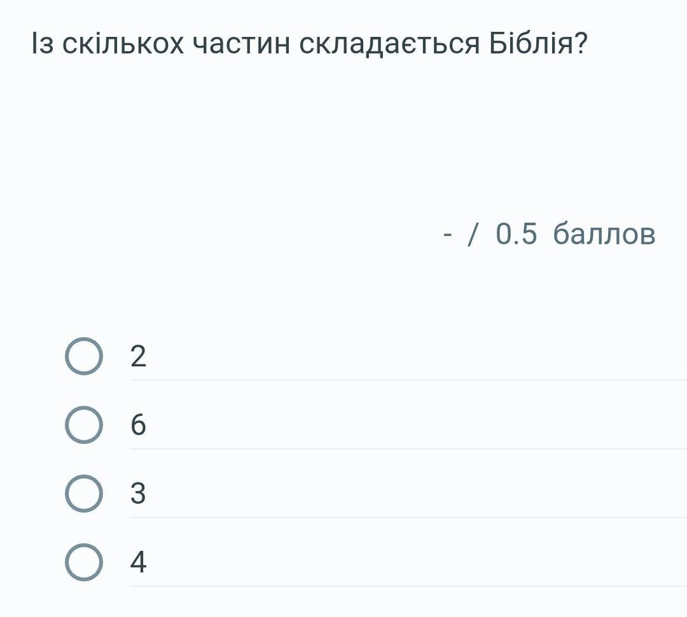Select the radio button for answer 6
The height and width of the screenshot is (617, 687).
(83, 425)
